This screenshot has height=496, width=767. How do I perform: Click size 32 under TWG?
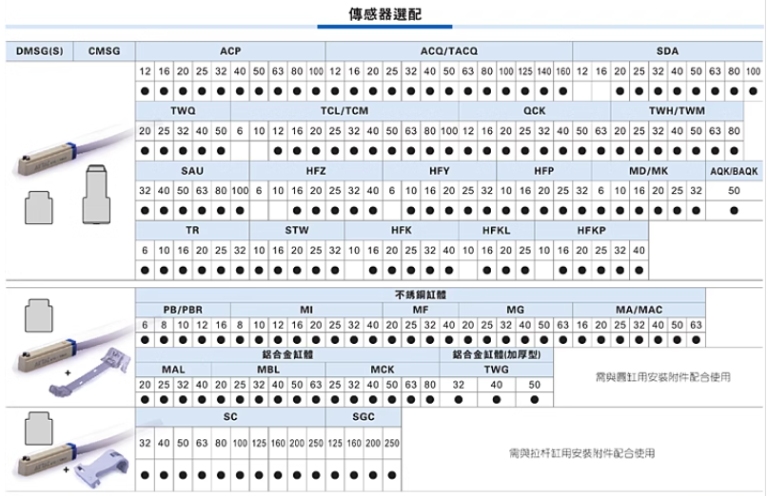point(459,385)
